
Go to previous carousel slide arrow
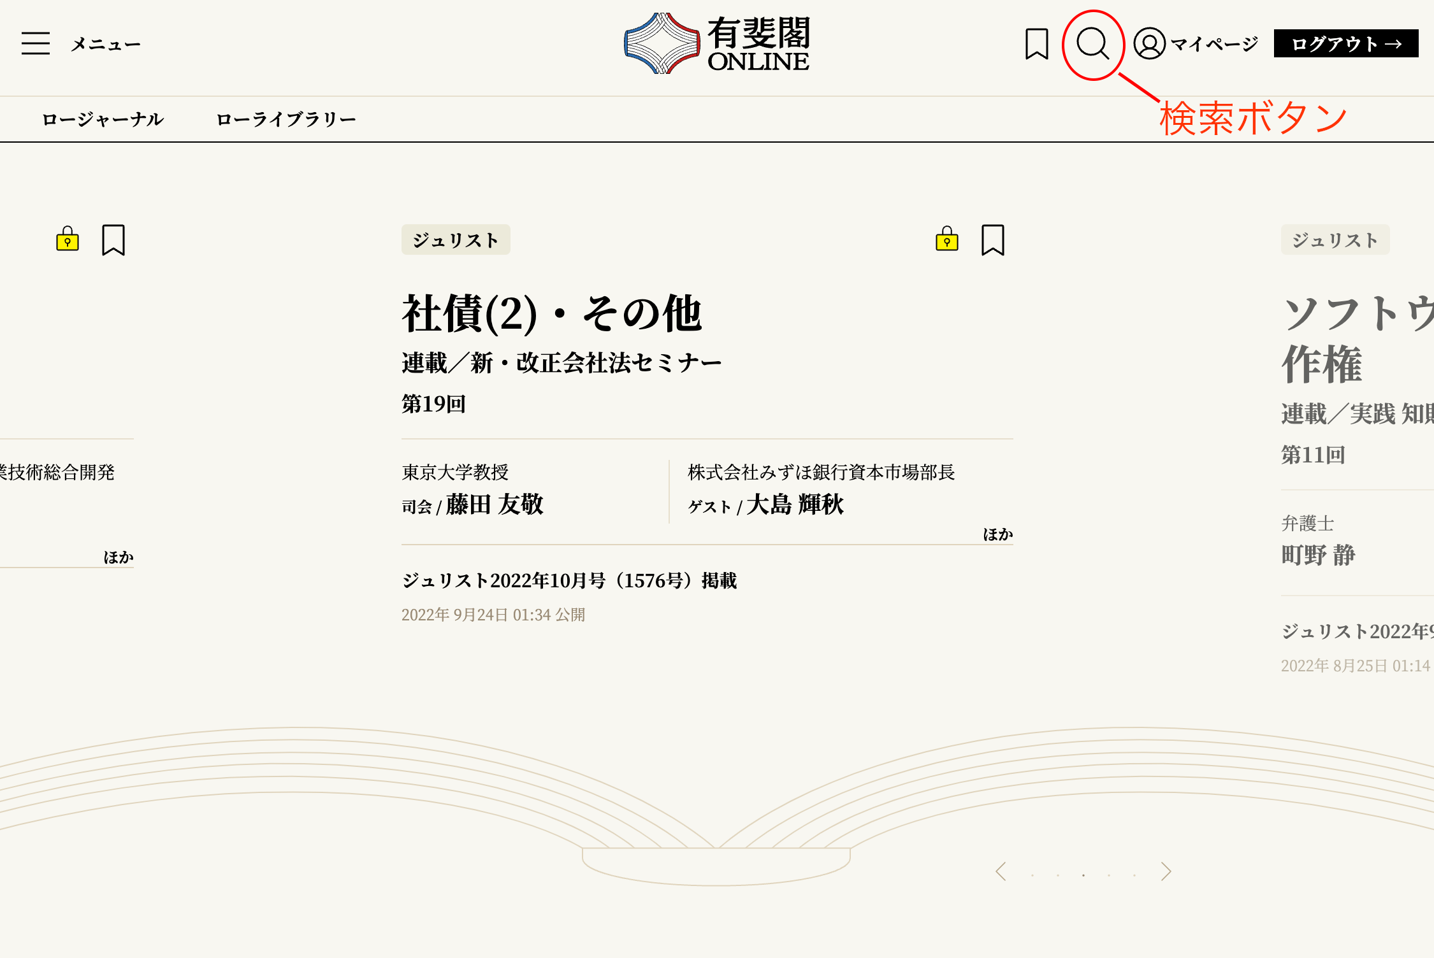[x=1001, y=871]
